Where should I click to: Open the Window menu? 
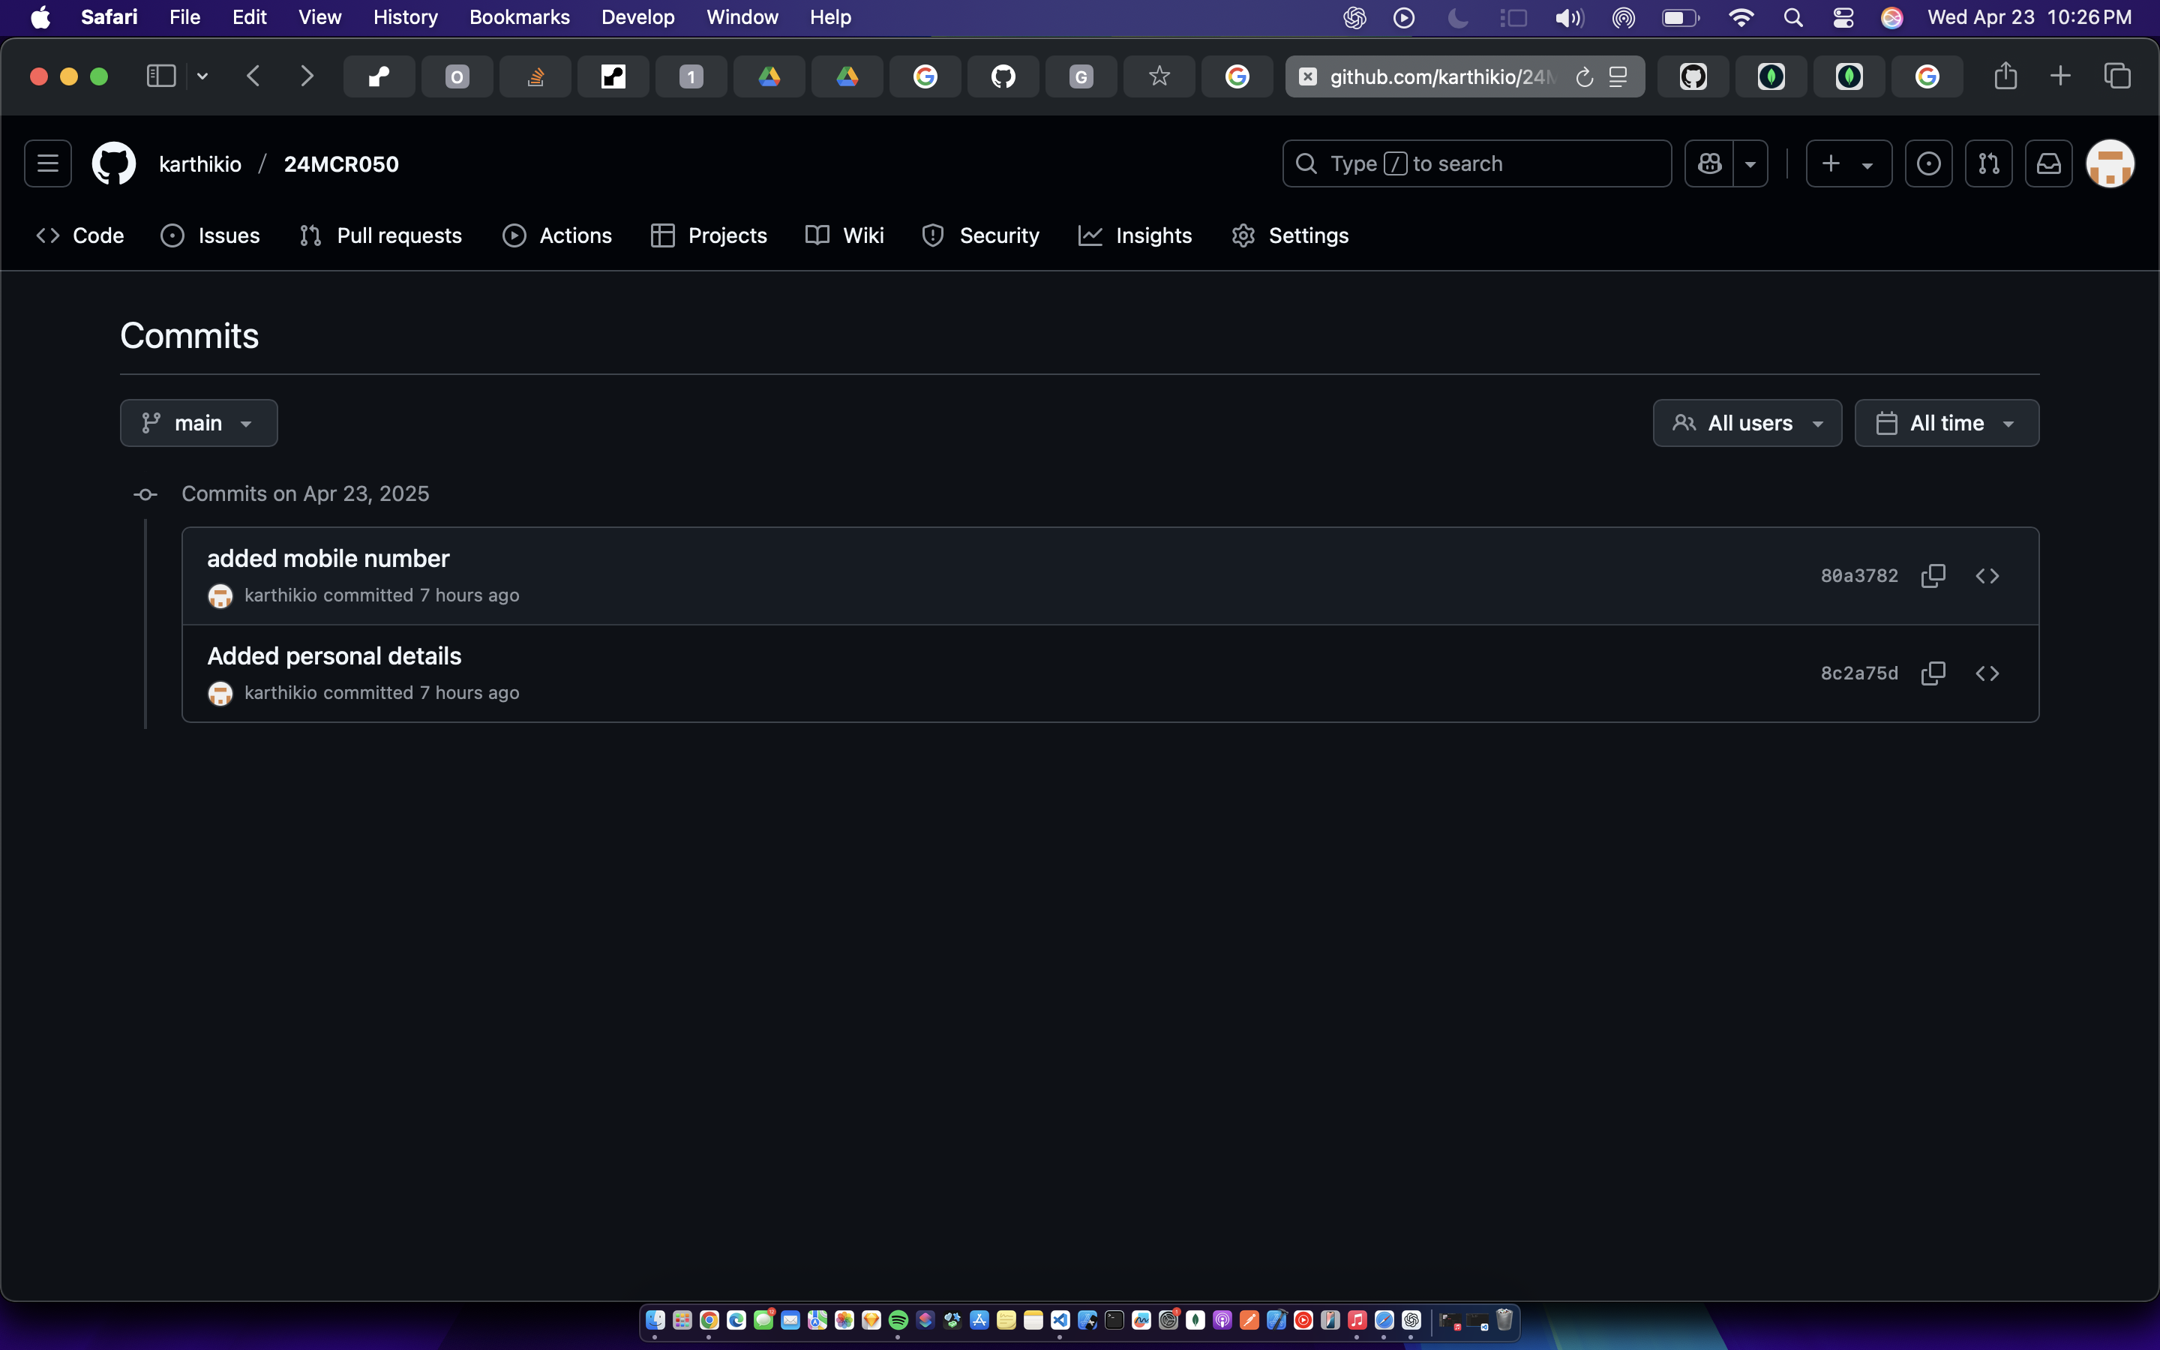pos(742,17)
